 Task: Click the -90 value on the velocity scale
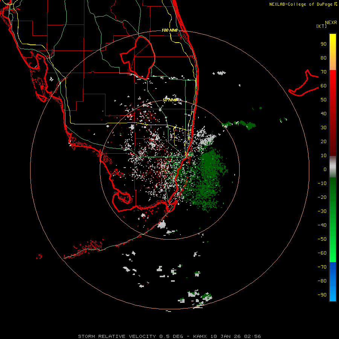click(322, 295)
